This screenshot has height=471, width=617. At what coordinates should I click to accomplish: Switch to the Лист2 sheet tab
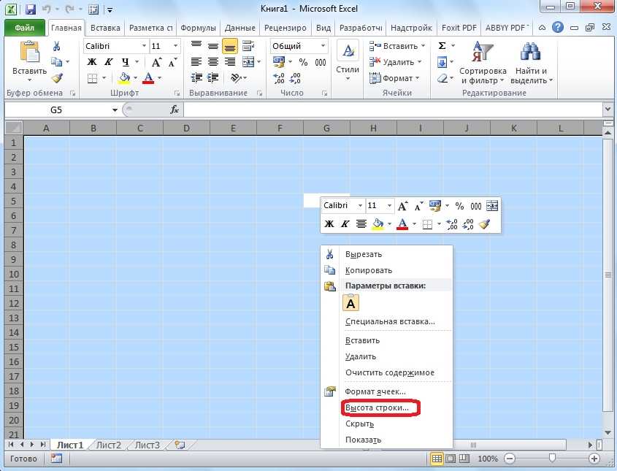[x=109, y=445]
